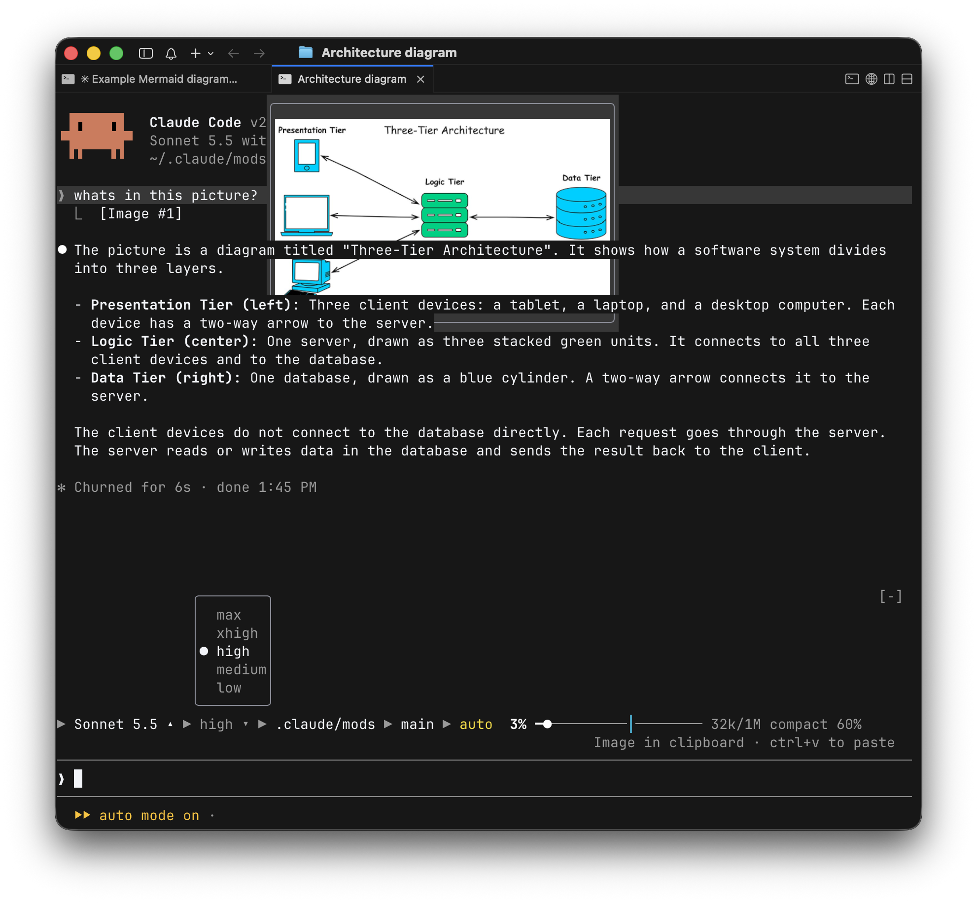
Task: Click the folder icon beside the title
Action: click(306, 52)
